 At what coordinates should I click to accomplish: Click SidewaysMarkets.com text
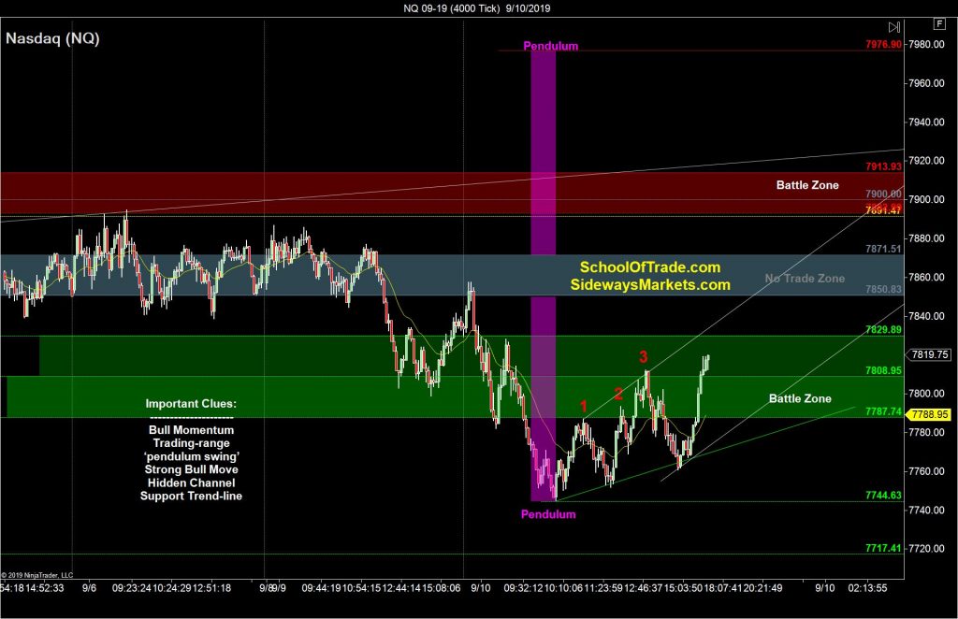click(650, 284)
